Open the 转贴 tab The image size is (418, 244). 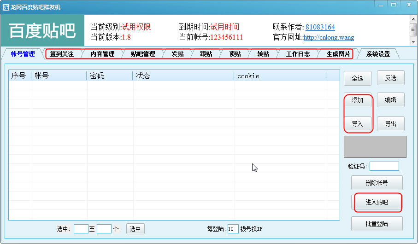[264, 54]
